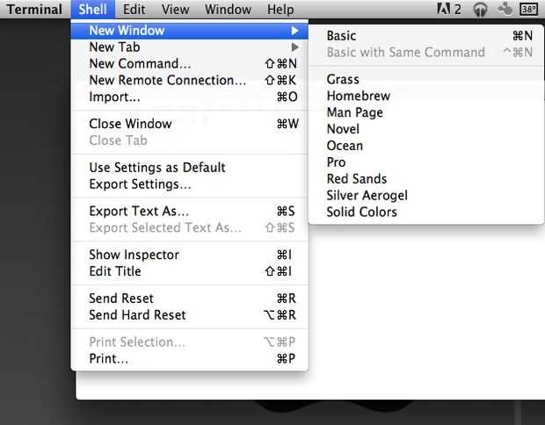Choose New Remote Connection…
545x425 pixels.
coord(167,80)
